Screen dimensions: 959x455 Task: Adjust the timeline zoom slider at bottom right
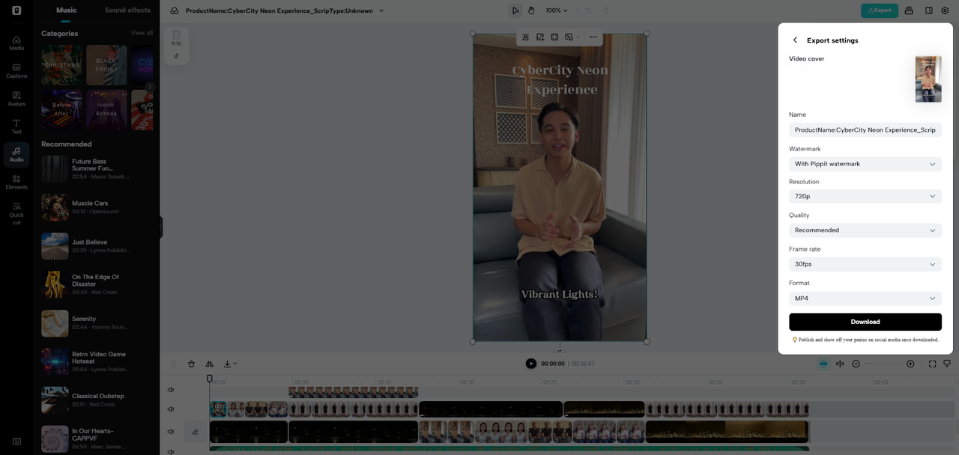coord(884,364)
